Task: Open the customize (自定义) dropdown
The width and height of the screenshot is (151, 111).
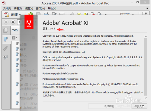Action: tap(127, 14)
